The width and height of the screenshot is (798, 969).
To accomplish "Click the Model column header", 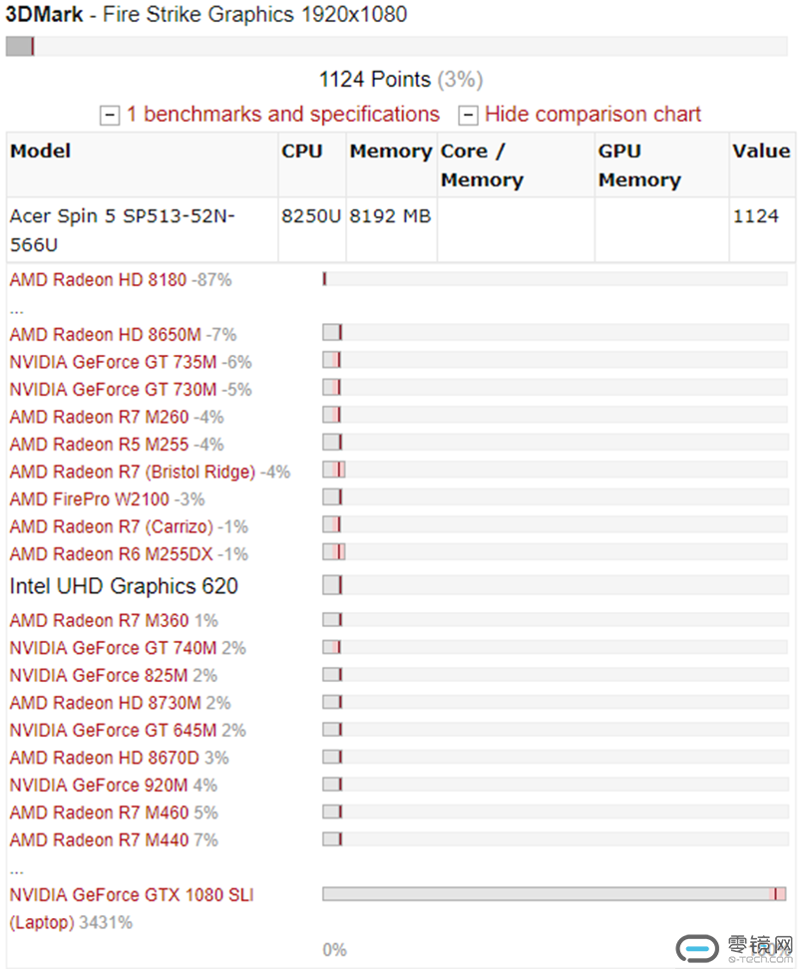I will (143, 165).
